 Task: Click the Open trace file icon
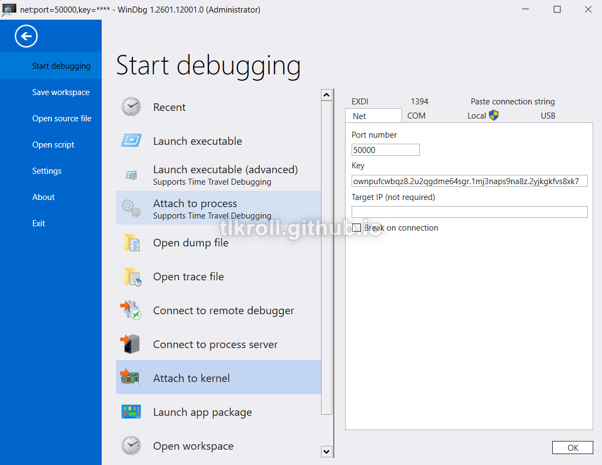pos(131,277)
